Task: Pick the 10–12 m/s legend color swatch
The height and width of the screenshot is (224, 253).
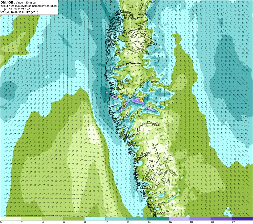Action: [116, 218]
